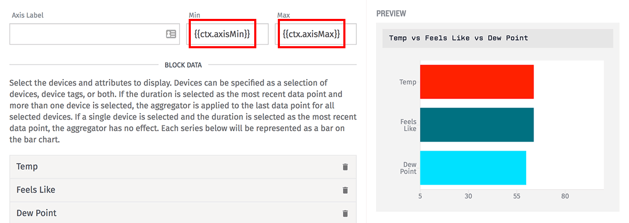The width and height of the screenshot is (629, 223).
Task: Click the Min field containing {{ctx.axisMin}}
Action: click(x=228, y=34)
